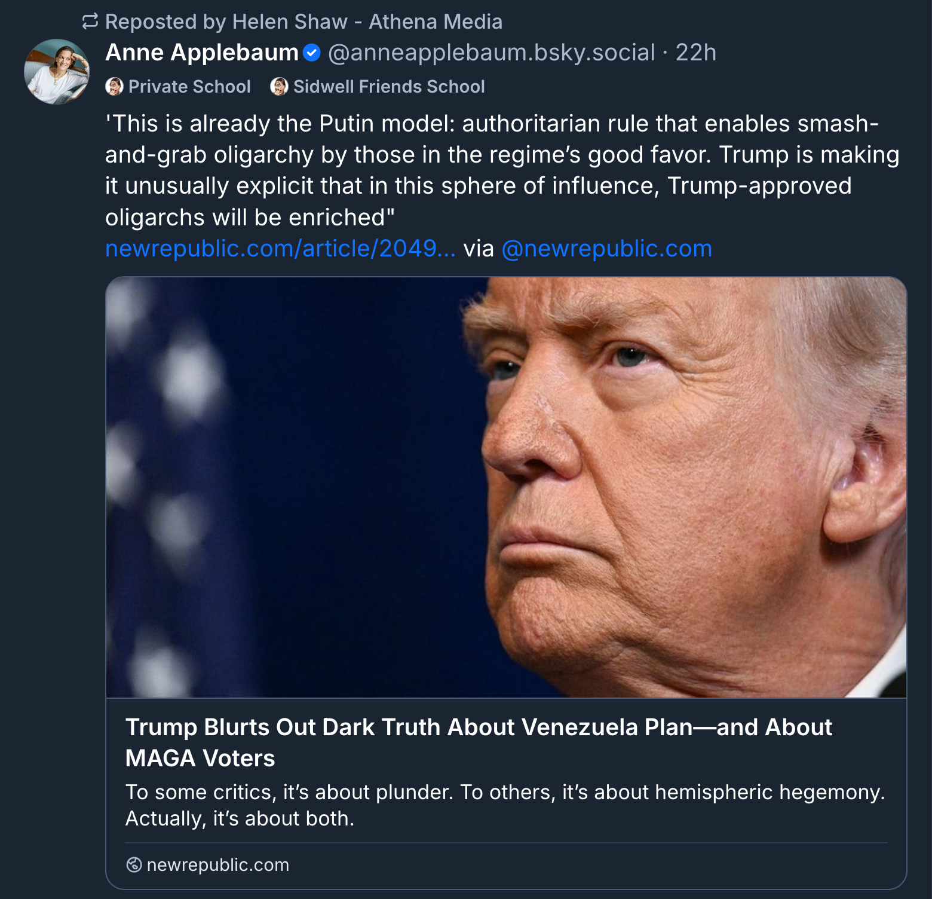Click Anne Applebaum's round profile avatar

click(x=57, y=72)
